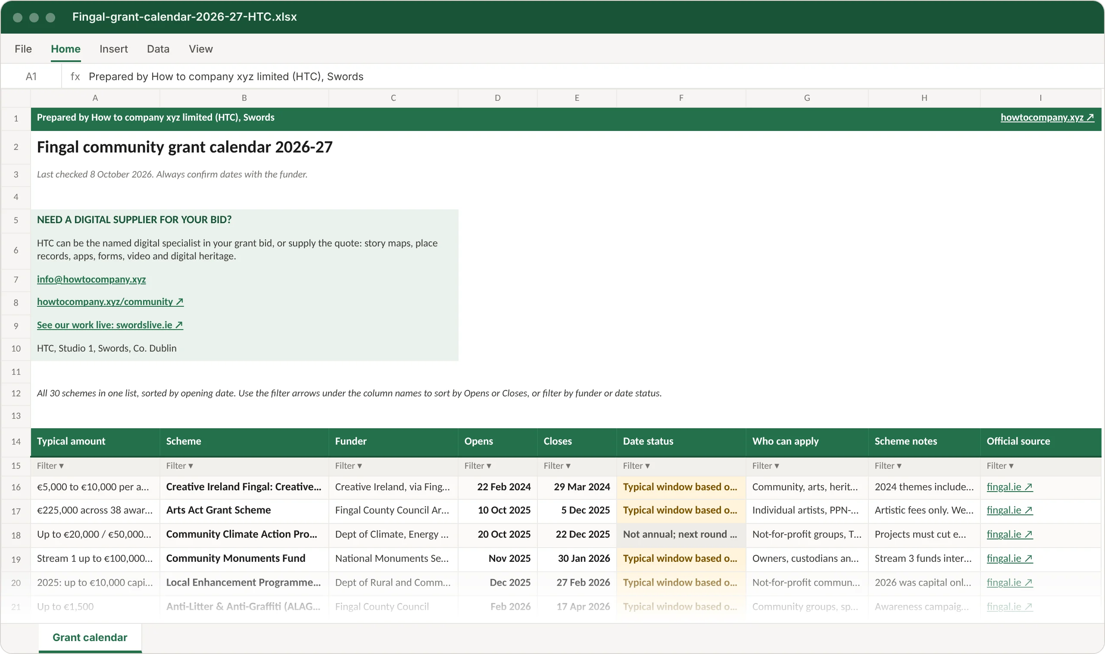Click the €225,000 across 38 awards cell
This screenshot has height=654, width=1105.
(95, 511)
